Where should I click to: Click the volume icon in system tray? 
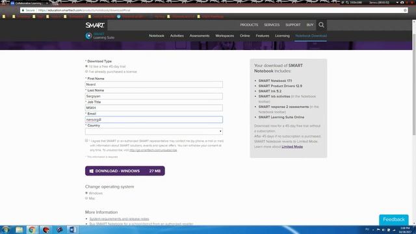(383, 229)
